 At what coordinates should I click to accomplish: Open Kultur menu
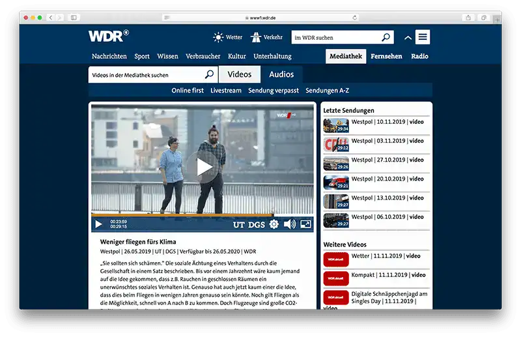pyautogui.click(x=237, y=56)
